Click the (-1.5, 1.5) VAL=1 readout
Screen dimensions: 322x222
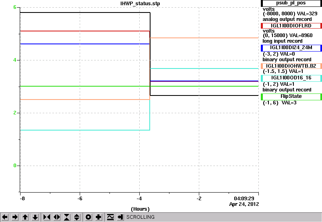coord(283,71)
